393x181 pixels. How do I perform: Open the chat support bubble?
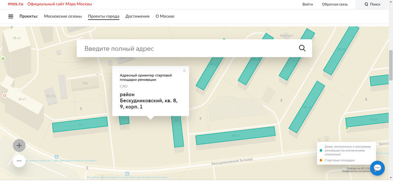(377, 168)
